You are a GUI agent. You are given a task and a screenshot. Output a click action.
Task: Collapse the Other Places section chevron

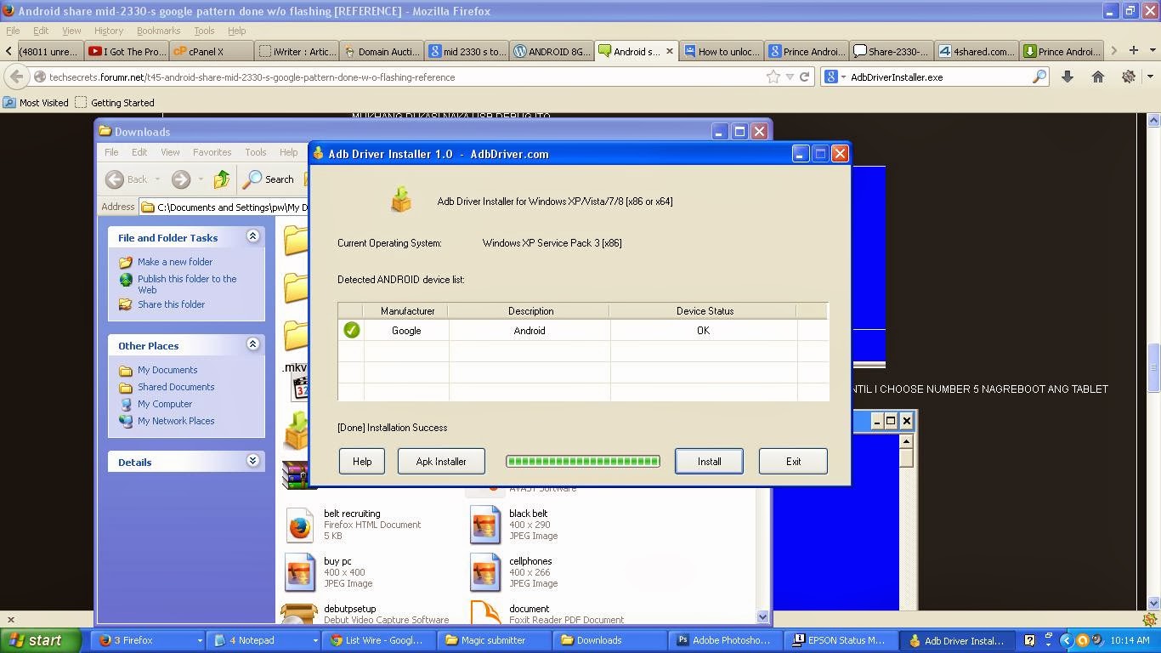pos(252,345)
